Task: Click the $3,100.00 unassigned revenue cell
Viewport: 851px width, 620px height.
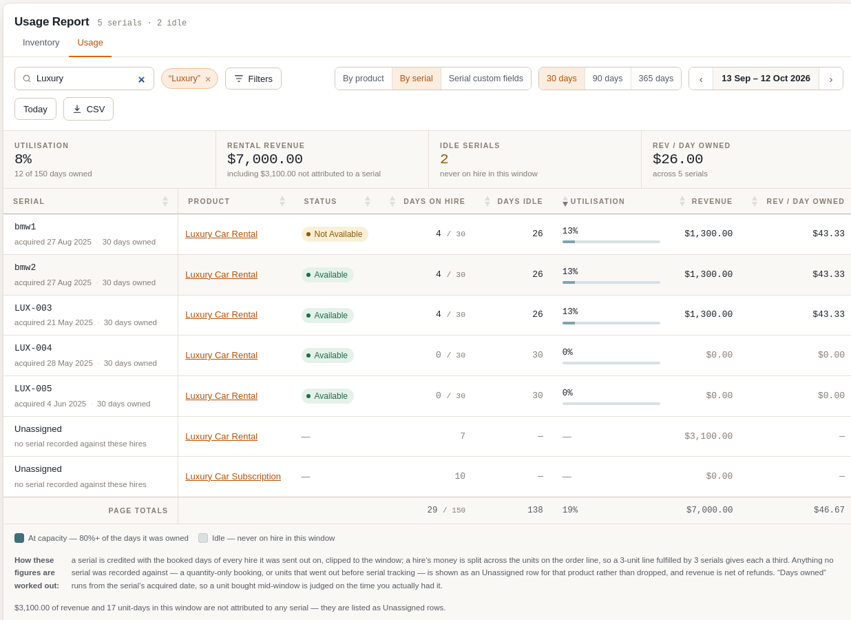Action: point(708,437)
